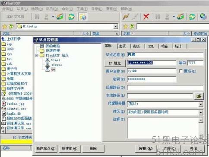Click the up-folder icon beside H:\setup

pyautogui.click(x=11, y=26)
